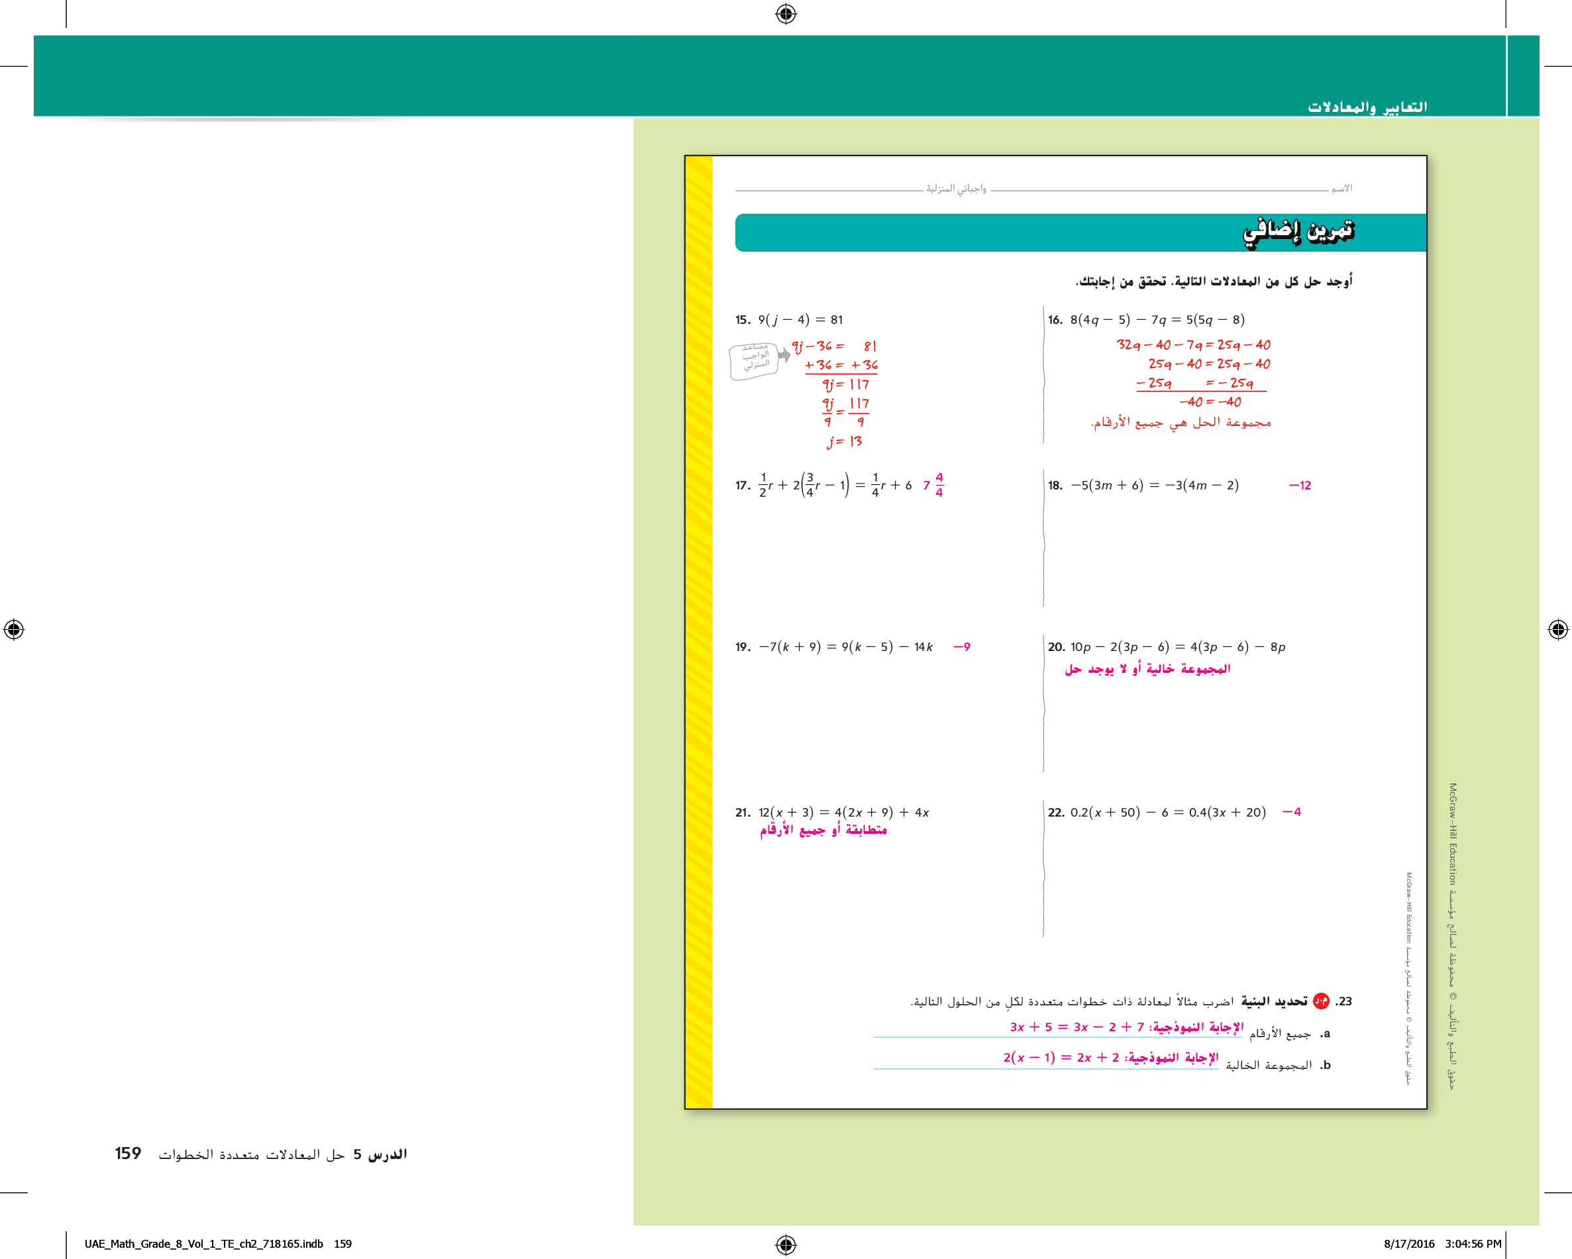Image resolution: width=1572 pixels, height=1259 pixels.
Task: Click the equation of problem 16
Action: point(1157,320)
